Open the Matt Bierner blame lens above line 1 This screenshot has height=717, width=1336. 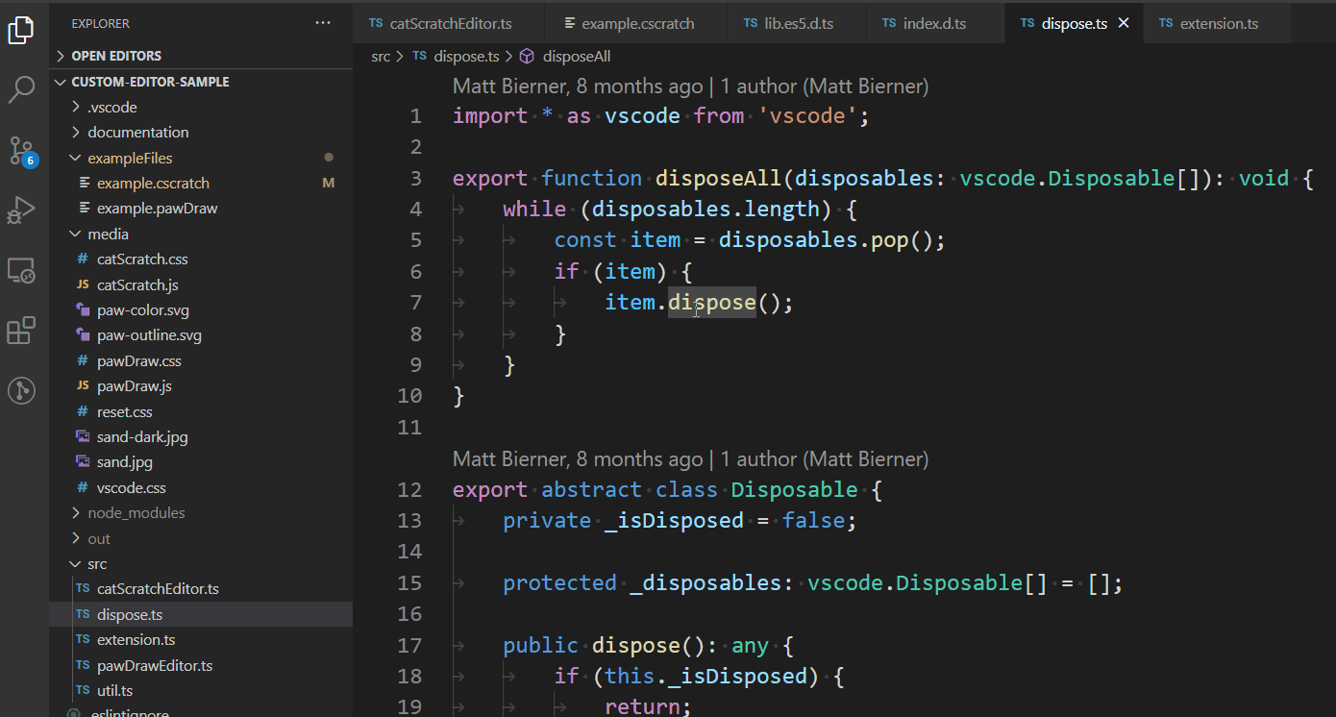[690, 87]
